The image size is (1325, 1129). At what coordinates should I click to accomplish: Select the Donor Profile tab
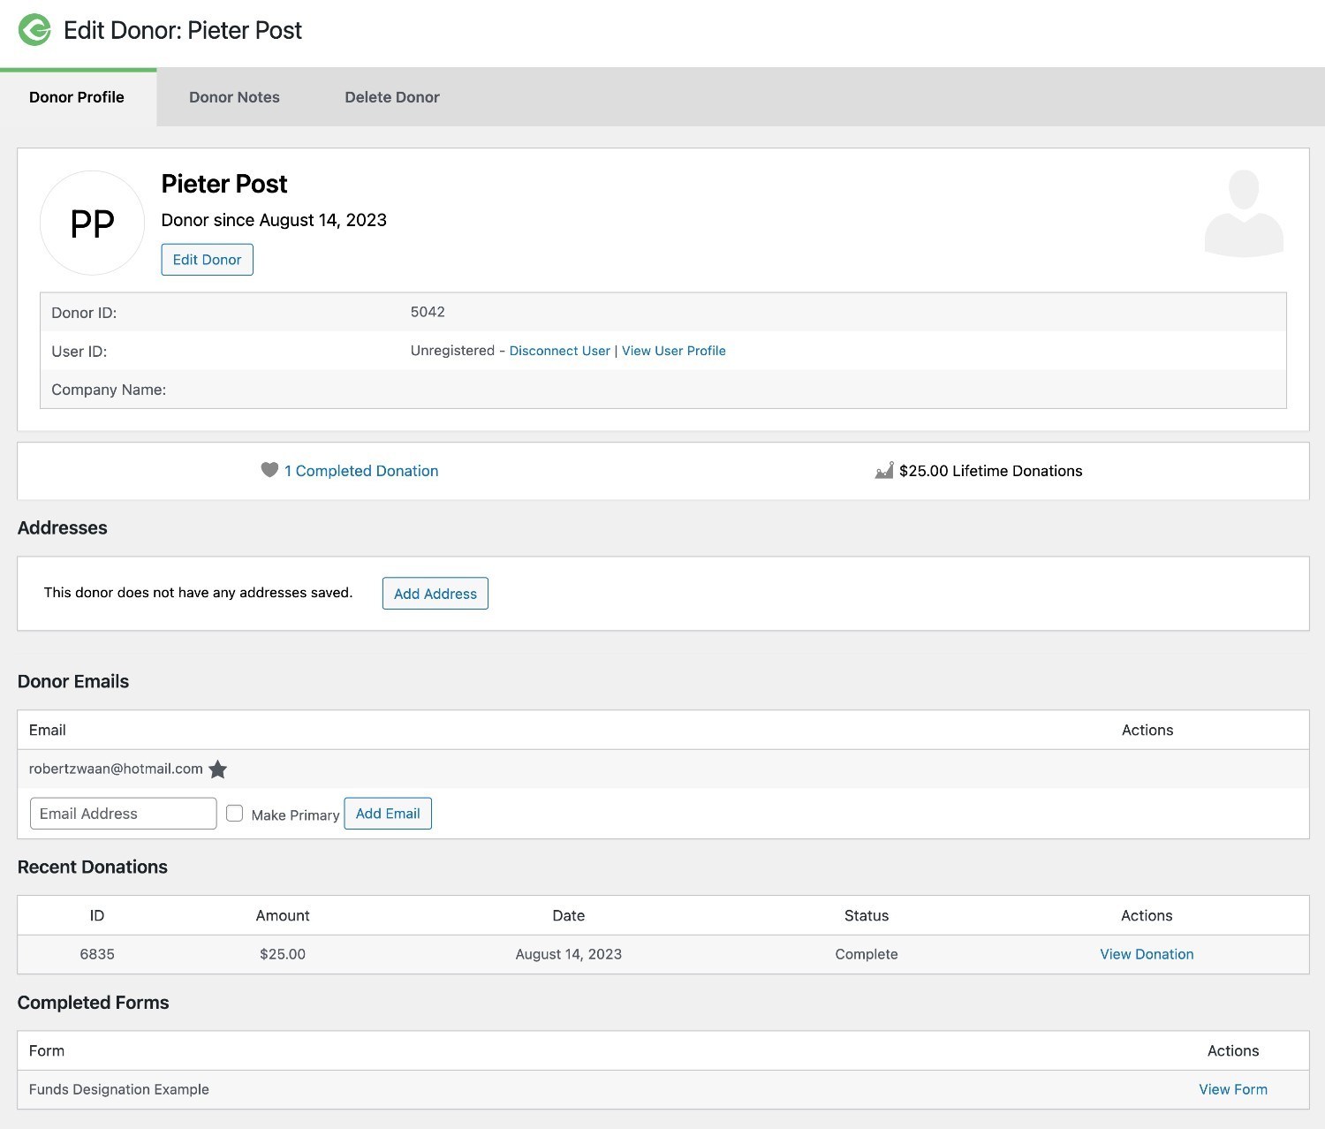[x=77, y=97]
